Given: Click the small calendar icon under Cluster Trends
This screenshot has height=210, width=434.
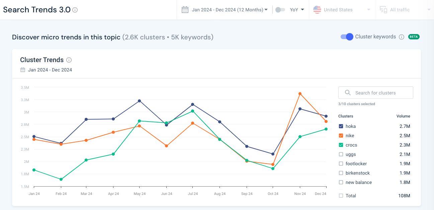Looking at the screenshot, I should (x=23, y=70).
